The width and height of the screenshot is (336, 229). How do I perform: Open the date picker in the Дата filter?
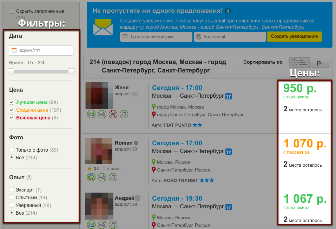click(41, 50)
